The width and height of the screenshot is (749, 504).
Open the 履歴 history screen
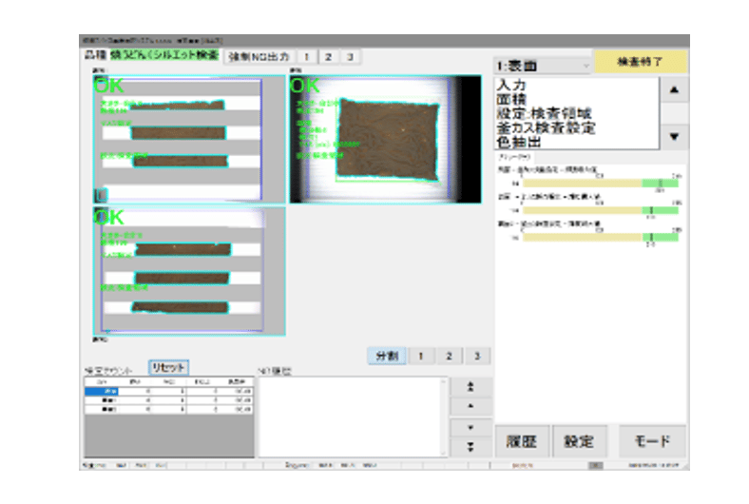coord(522,441)
